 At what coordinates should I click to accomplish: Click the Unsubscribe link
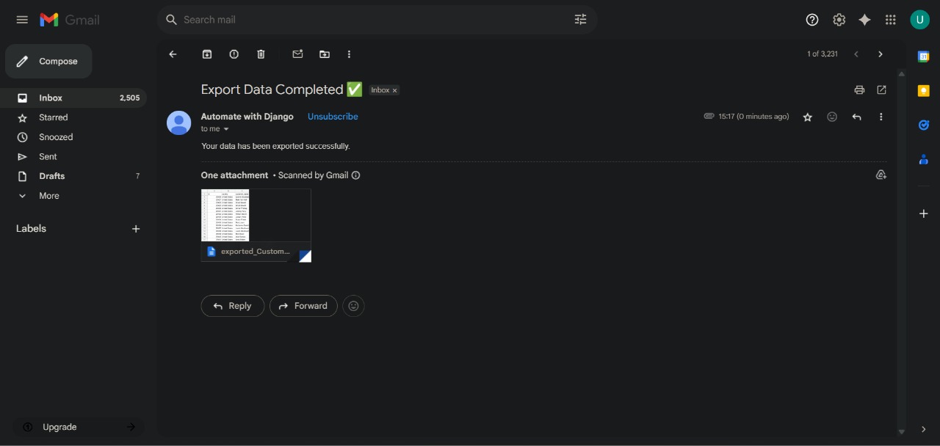pos(333,117)
